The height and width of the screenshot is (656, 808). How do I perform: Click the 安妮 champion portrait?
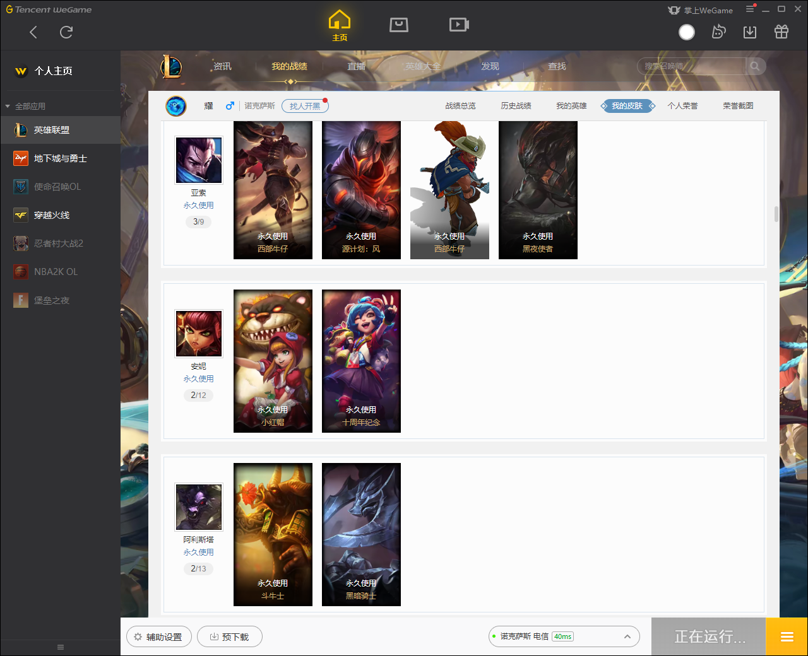point(199,334)
